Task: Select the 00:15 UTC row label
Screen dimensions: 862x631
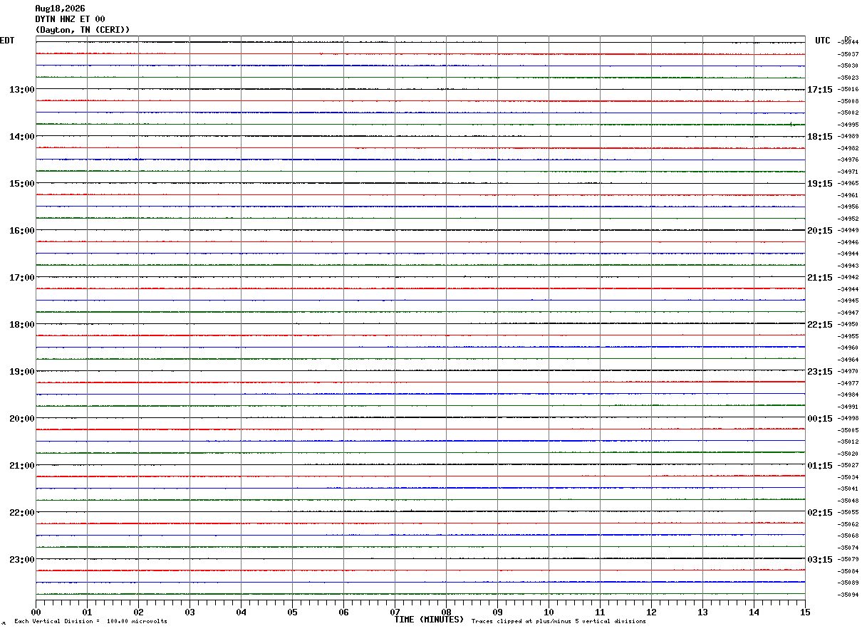Action: coord(819,419)
